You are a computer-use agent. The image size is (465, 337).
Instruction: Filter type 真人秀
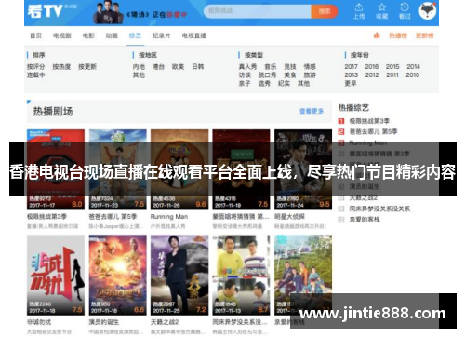click(x=247, y=67)
